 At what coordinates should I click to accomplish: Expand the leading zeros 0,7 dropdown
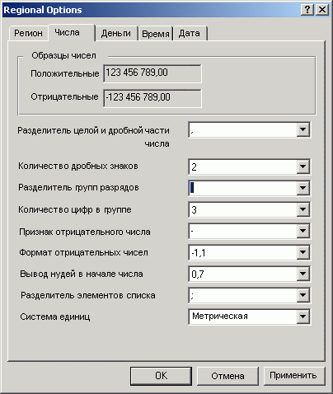303,274
